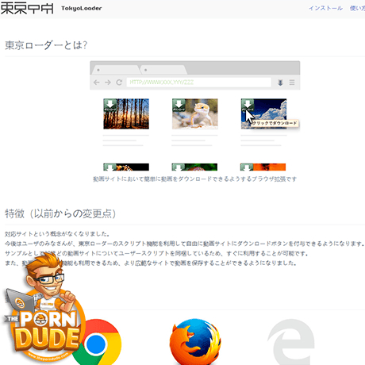Click the clouds and blue sky thumbnail
This screenshot has height=365, width=365.
[x=263, y=114]
